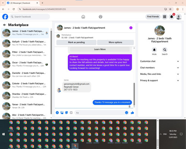
Task: Open the emoji picker smiley icon
Action: (126, 112)
